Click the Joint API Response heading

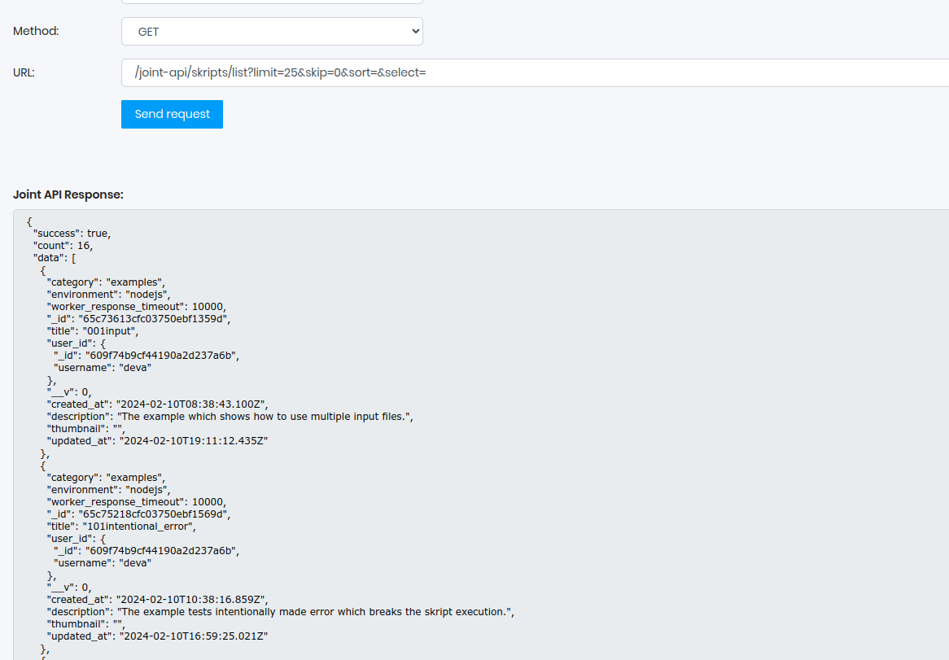click(x=68, y=195)
